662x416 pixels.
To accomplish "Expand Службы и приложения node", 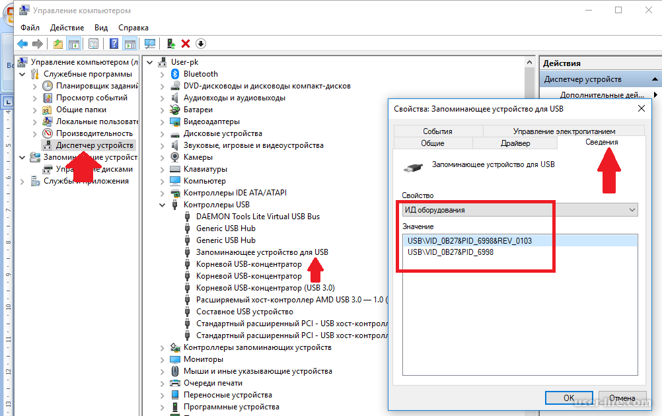I will point(22,182).
